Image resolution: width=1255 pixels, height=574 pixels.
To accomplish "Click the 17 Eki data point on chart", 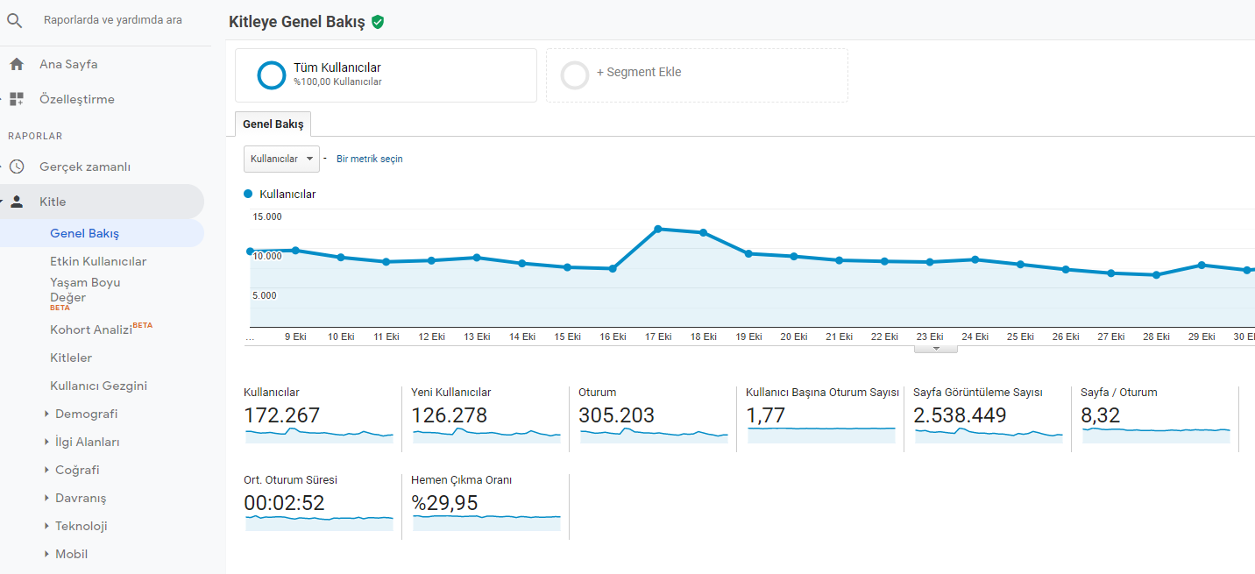I will 657,229.
